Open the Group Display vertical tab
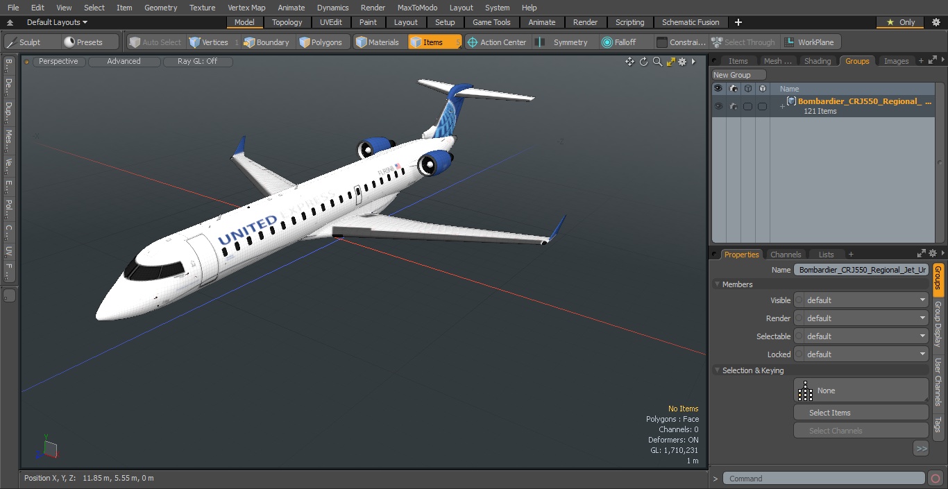The width and height of the screenshot is (948, 489). point(938,324)
